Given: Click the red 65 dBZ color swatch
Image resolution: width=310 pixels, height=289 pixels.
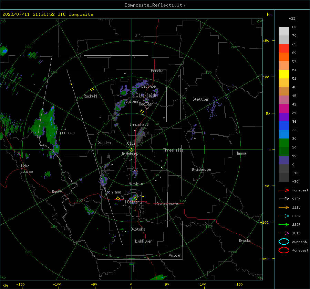Looking at the screenshot, I should (x=284, y=48).
